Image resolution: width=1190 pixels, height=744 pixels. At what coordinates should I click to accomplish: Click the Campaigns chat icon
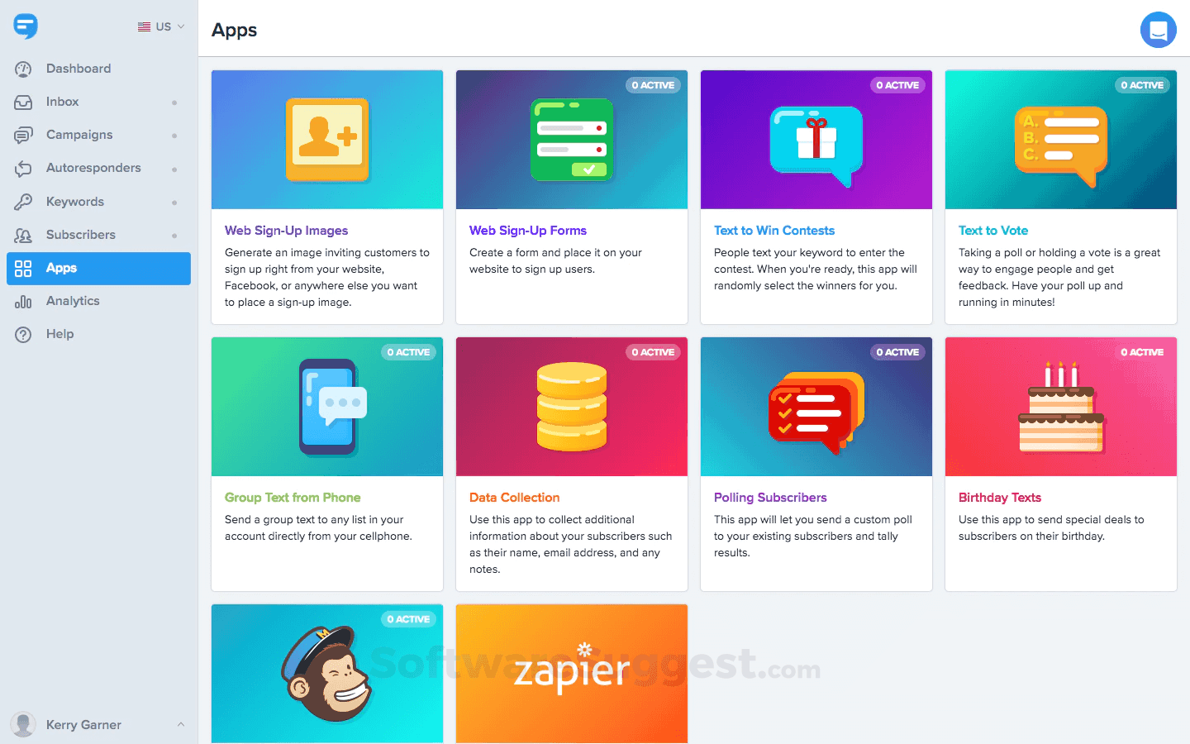coord(23,136)
